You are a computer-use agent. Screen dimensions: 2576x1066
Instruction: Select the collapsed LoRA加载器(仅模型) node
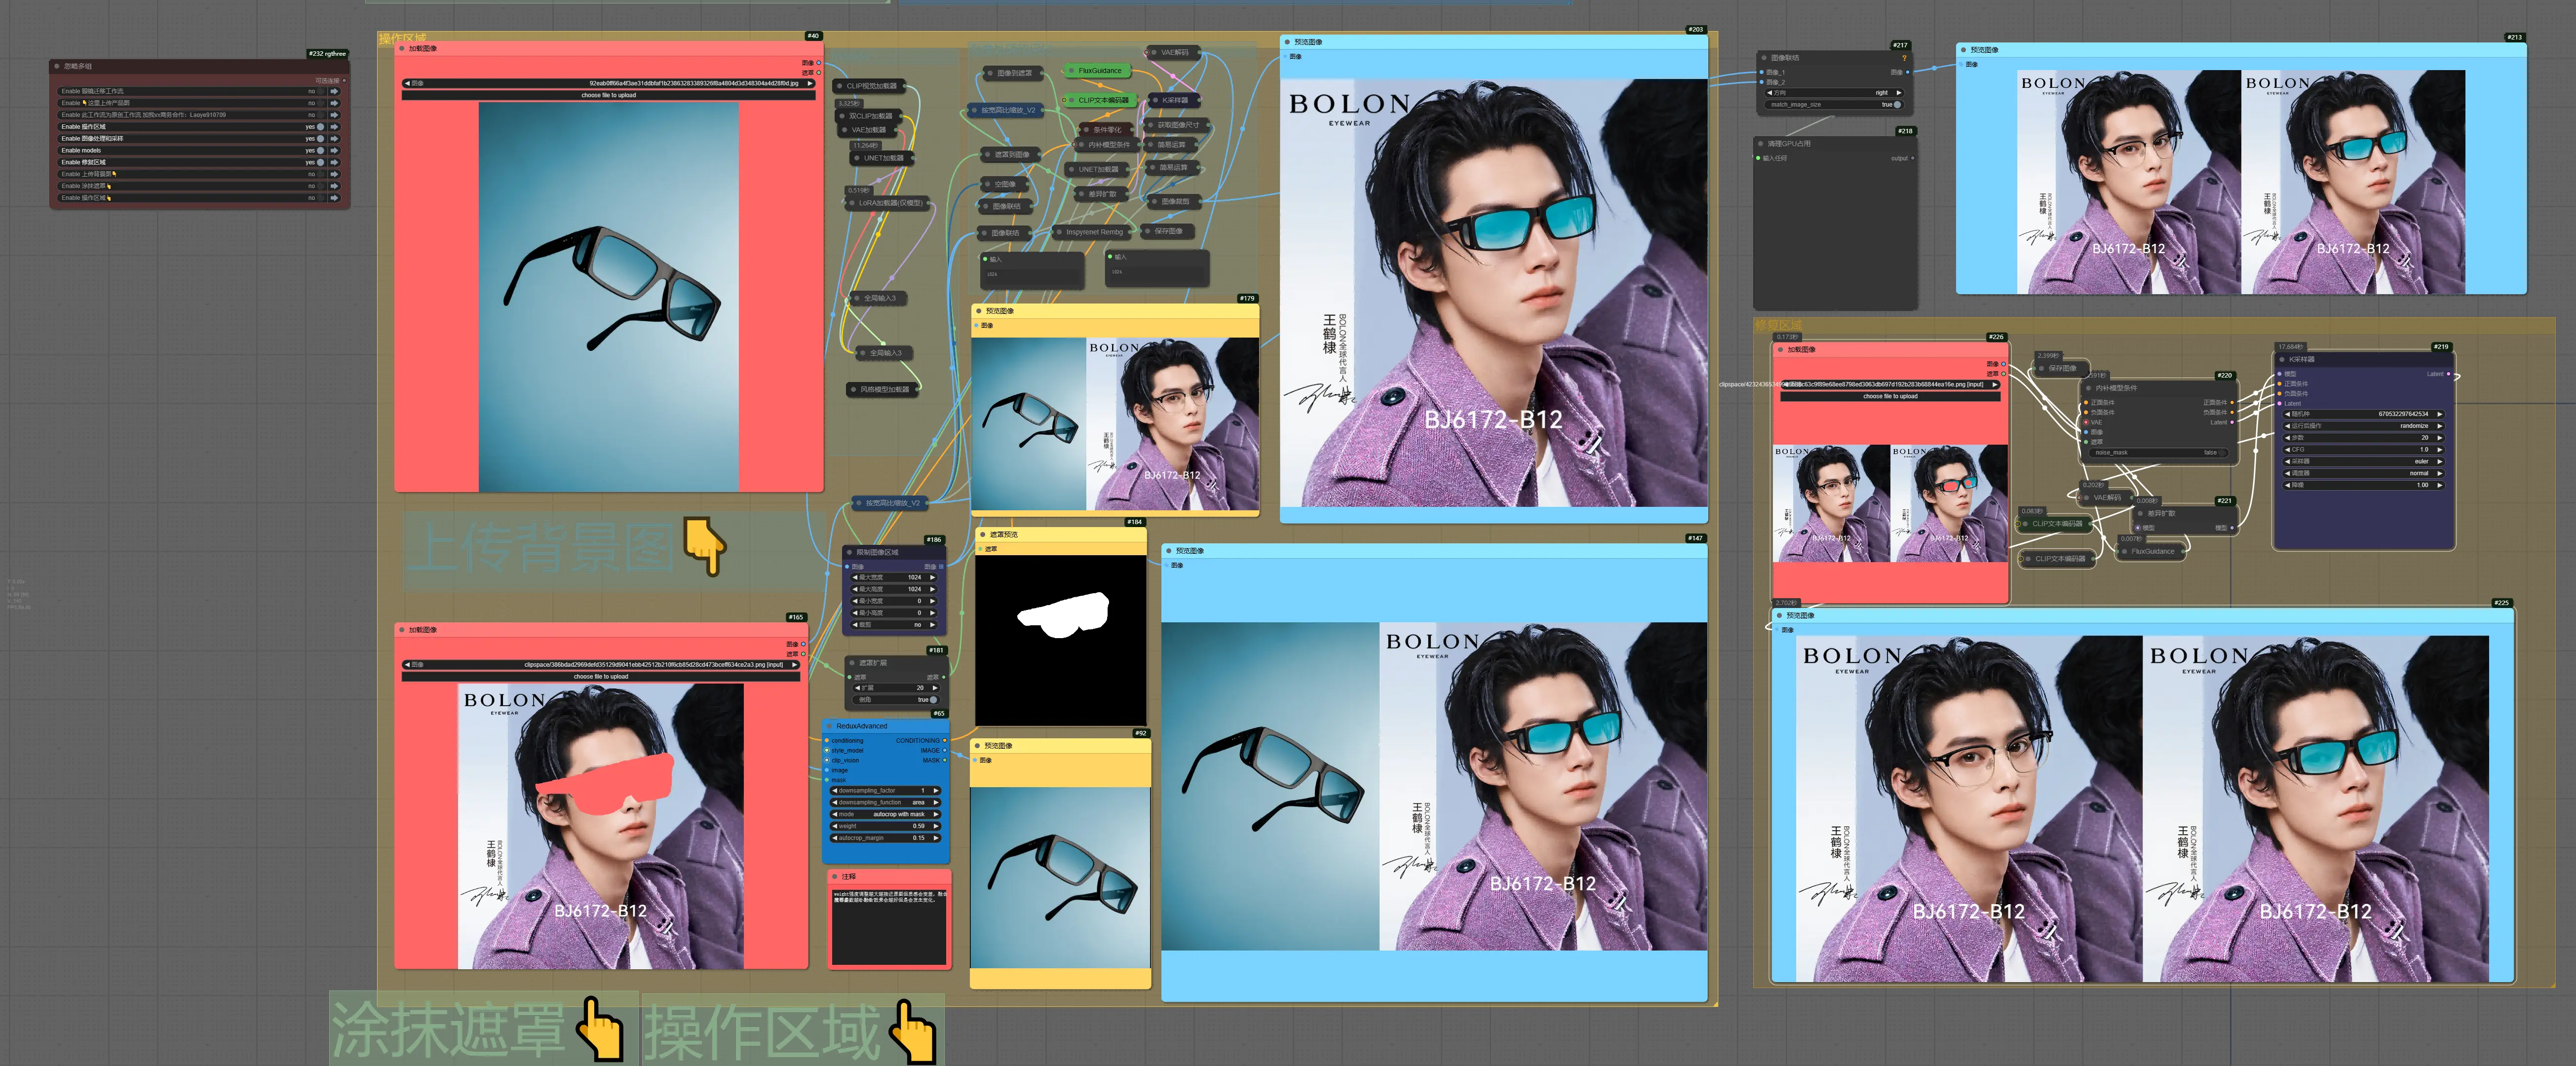pyautogui.click(x=888, y=203)
